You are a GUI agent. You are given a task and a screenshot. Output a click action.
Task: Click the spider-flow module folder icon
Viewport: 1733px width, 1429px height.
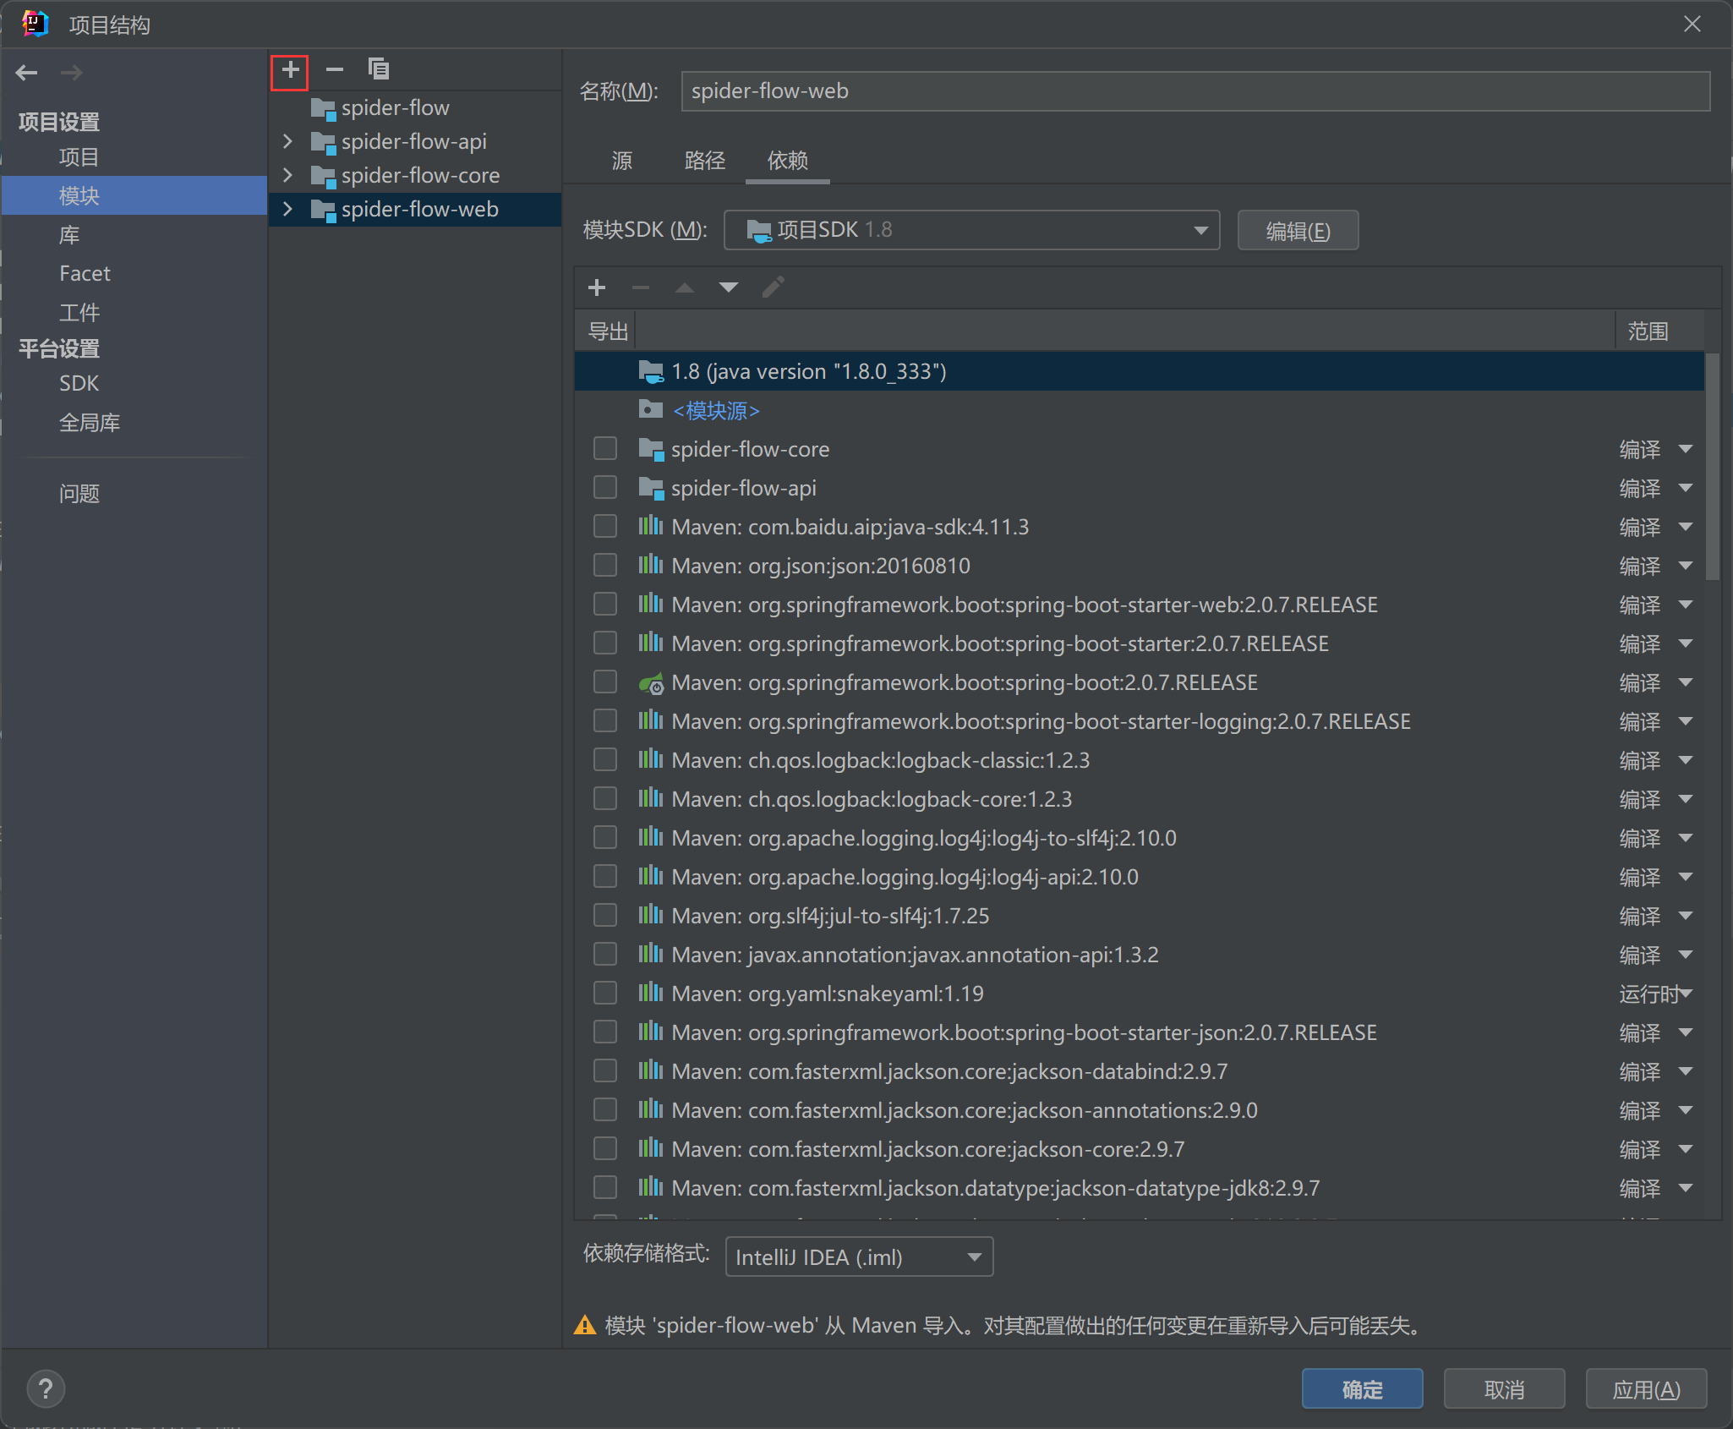323,108
